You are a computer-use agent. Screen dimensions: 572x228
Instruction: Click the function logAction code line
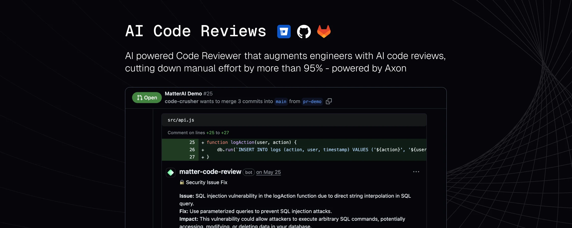[x=294, y=142]
